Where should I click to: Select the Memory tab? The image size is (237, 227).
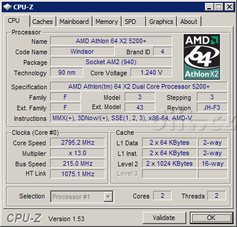[x=107, y=22]
